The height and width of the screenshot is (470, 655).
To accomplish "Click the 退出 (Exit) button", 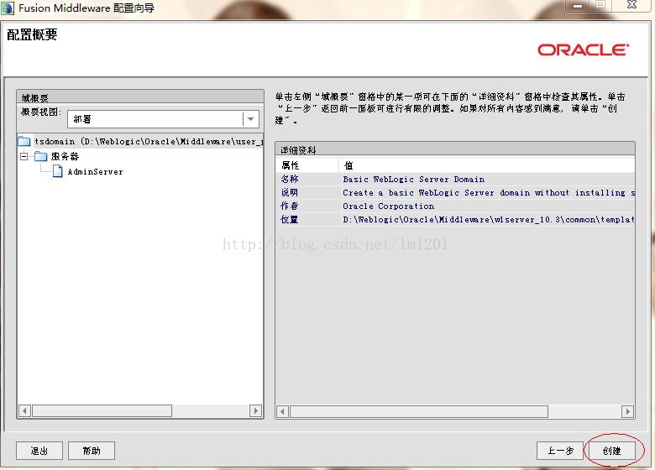I will tap(39, 451).
